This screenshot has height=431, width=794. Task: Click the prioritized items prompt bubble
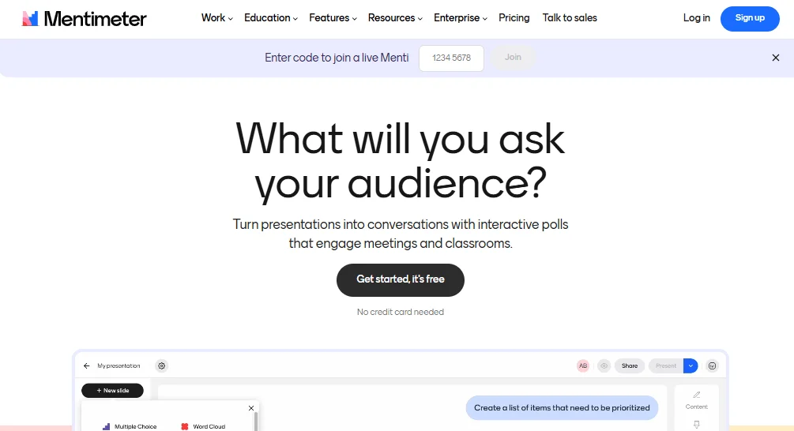562,408
